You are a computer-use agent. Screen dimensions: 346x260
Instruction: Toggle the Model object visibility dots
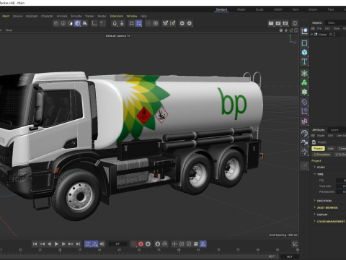point(334,35)
